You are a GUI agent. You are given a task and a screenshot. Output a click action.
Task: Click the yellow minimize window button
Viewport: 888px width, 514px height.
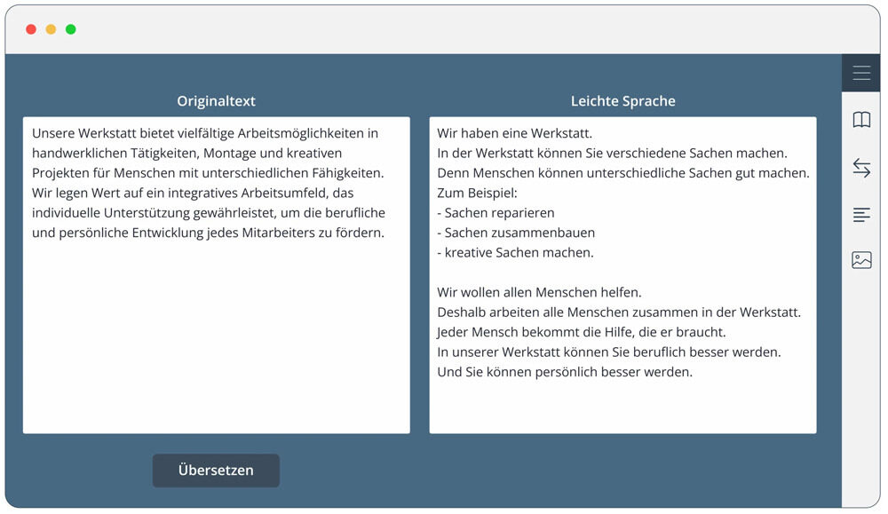(x=51, y=29)
